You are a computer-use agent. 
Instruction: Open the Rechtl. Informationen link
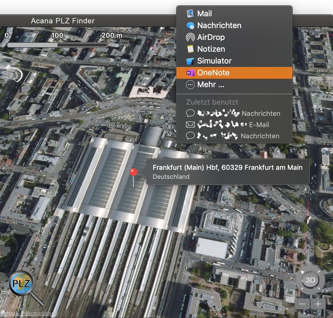[29, 313]
